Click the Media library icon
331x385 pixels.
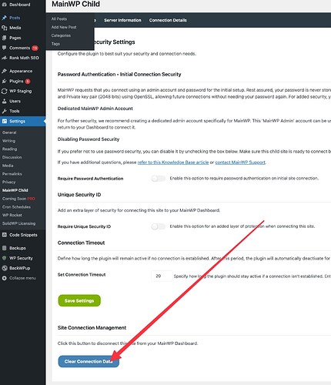point(4,28)
